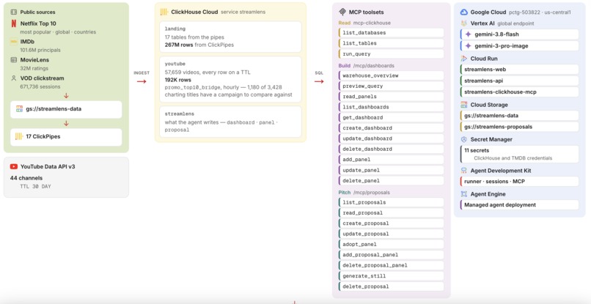Click the delete_proposal_panel tool row
Viewport: 591px width, 304px height.
392,266
